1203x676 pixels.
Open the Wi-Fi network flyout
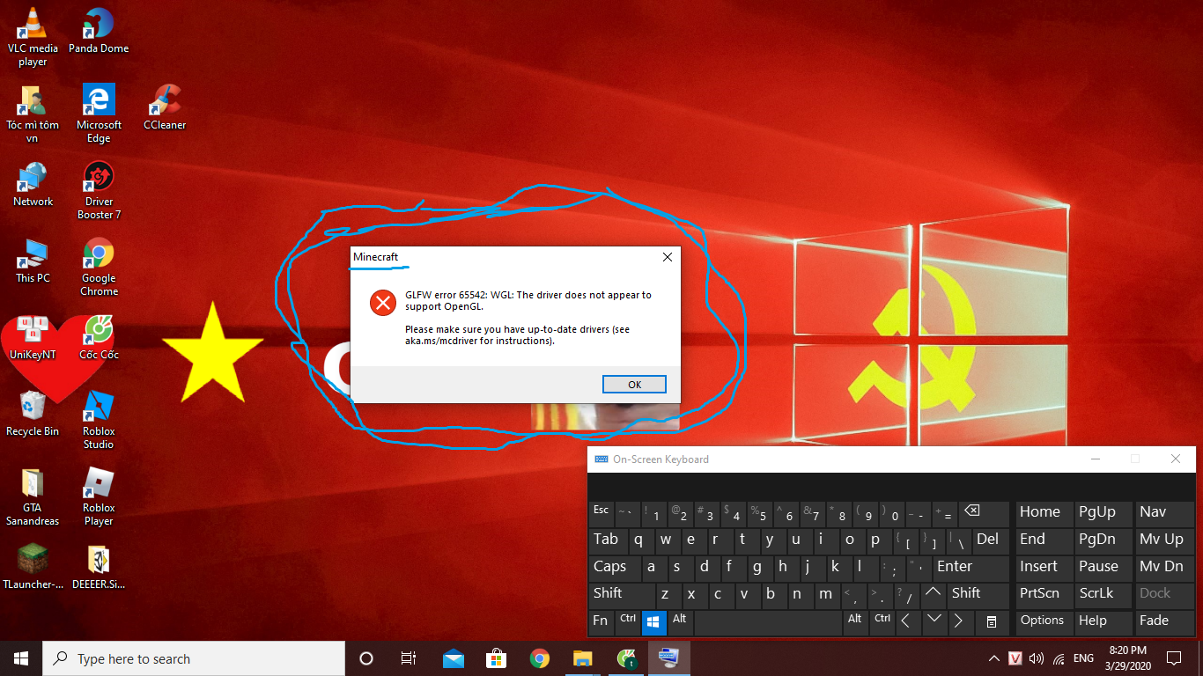1059,658
